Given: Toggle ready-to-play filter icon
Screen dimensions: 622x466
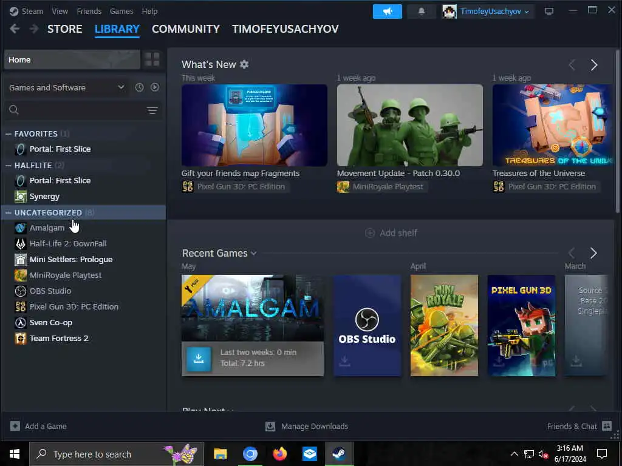Looking at the screenshot, I should point(155,87).
